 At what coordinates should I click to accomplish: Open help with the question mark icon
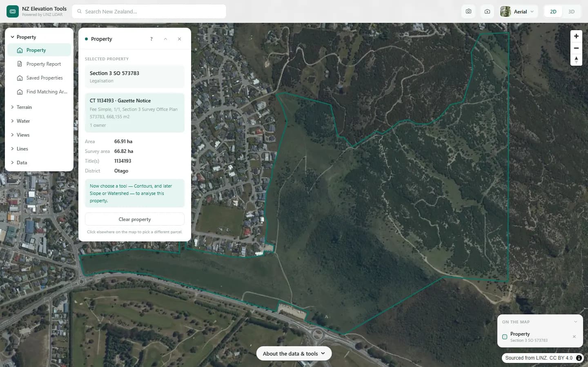click(151, 39)
